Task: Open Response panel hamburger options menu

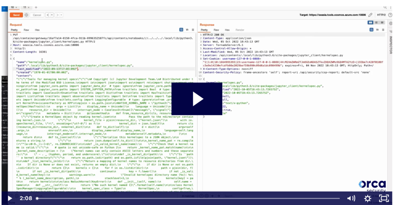Action: [383, 30]
